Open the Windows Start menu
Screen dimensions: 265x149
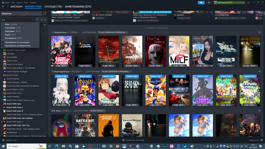point(3,146)
